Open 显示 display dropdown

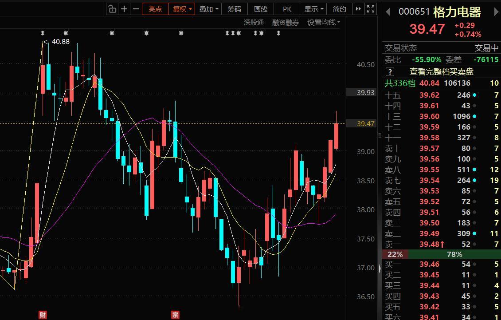coord(314,9)
